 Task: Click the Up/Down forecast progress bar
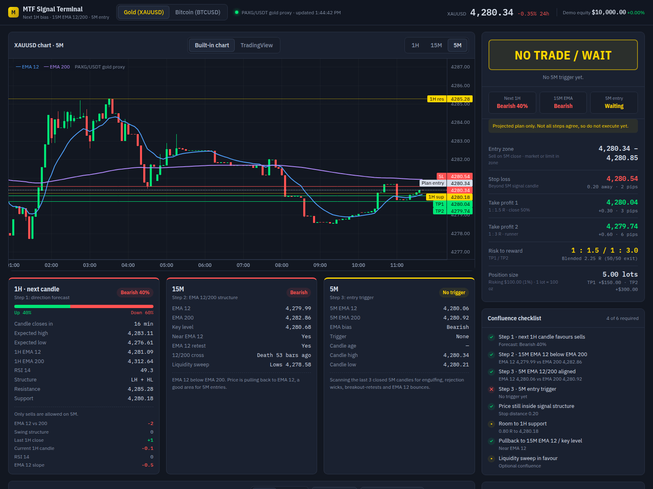84,306
